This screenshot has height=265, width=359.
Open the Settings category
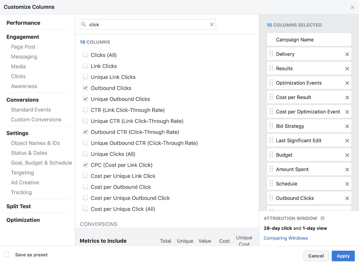17,133
